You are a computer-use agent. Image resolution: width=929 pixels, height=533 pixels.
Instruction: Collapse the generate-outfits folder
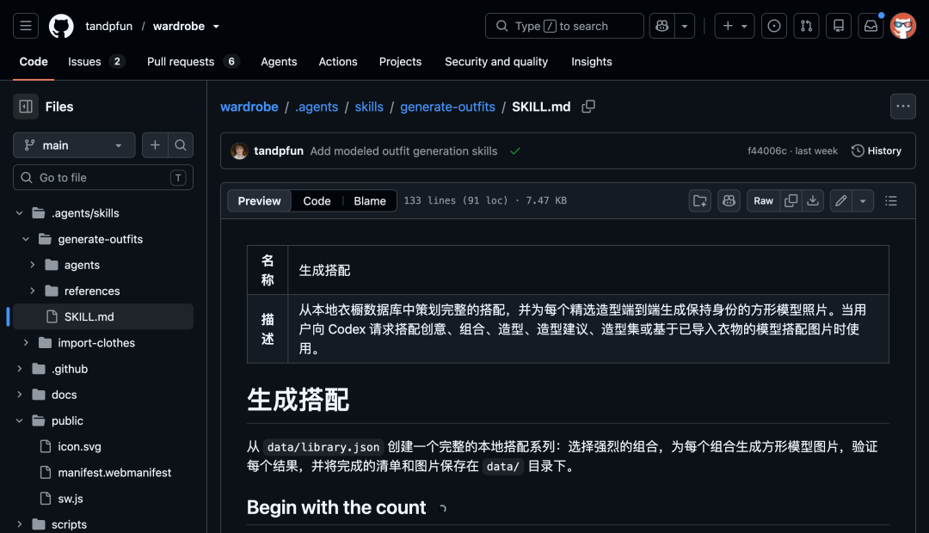[26, 239]
